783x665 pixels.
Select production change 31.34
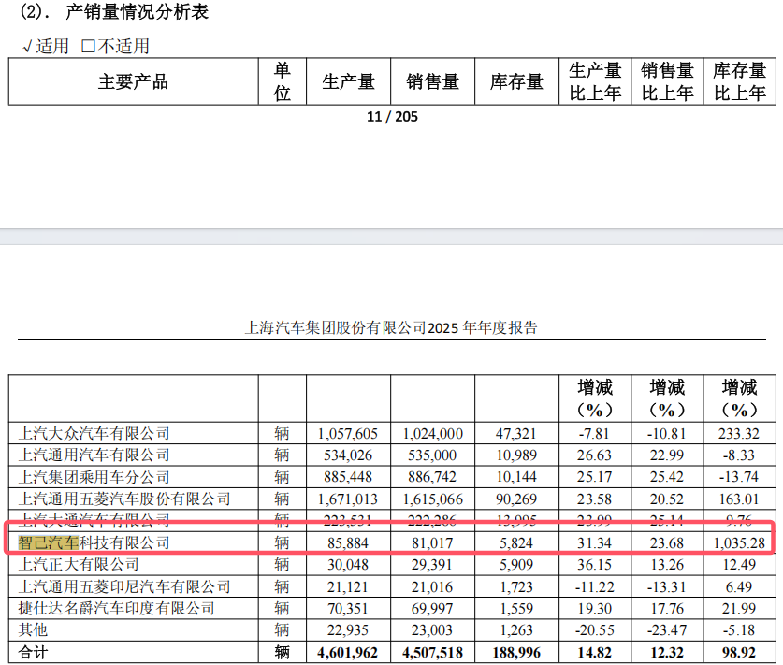pos(594,543)
